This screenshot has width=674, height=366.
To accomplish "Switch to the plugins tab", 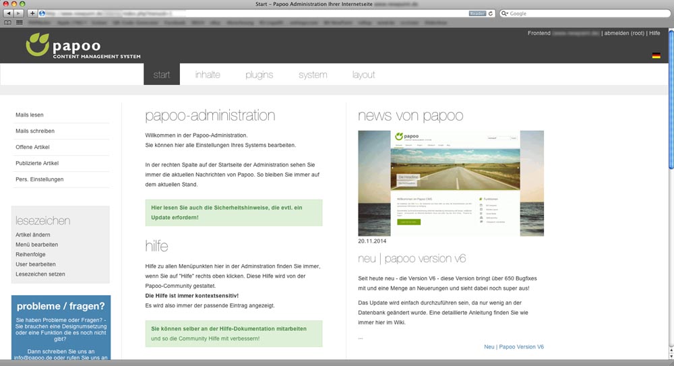I will (259, 75).
